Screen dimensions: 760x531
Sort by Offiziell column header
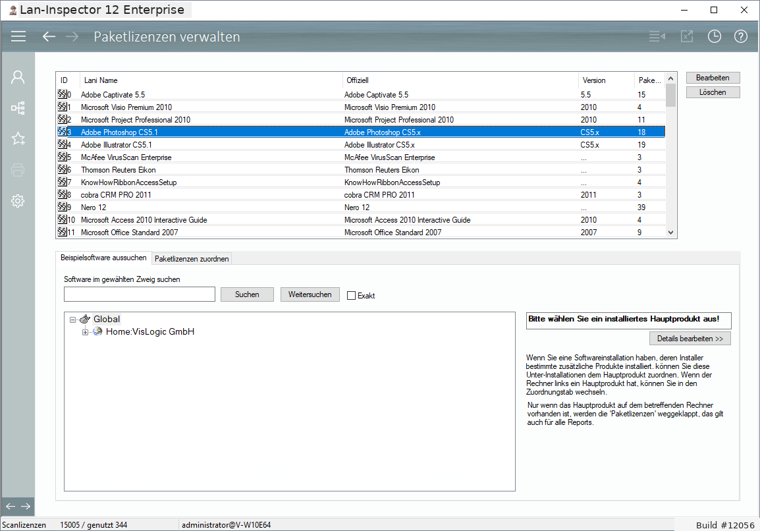[x=460, y=80]
